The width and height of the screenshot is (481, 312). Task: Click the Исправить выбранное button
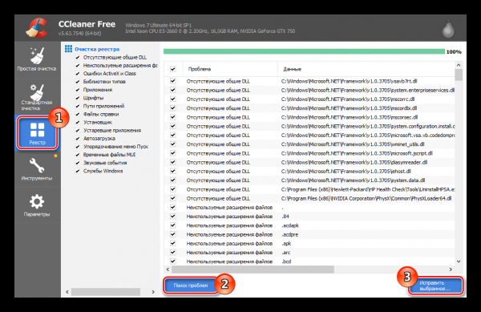coord(435,286)
